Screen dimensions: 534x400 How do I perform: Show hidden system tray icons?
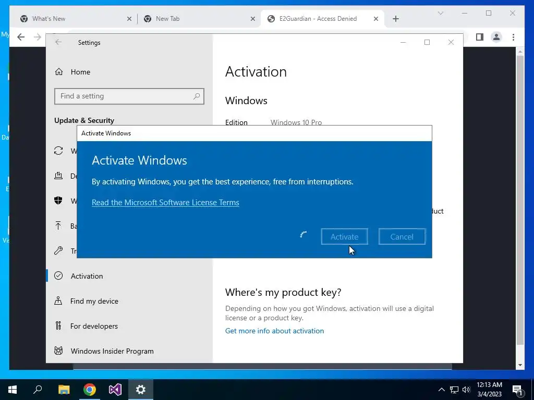point(441,390)
